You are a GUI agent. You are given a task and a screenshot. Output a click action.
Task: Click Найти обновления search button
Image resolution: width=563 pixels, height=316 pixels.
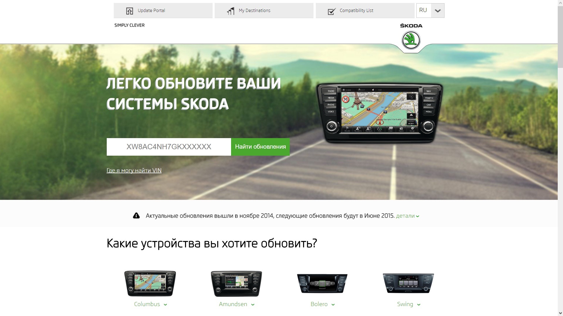[x=260, y=147]
